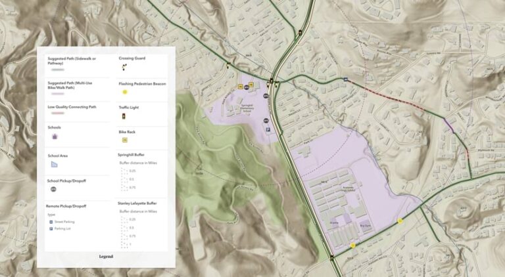Viewport: 505px width, 277px height.
Task: Click the bike rack marker west of the pickup icon
Action: [240, 87]
